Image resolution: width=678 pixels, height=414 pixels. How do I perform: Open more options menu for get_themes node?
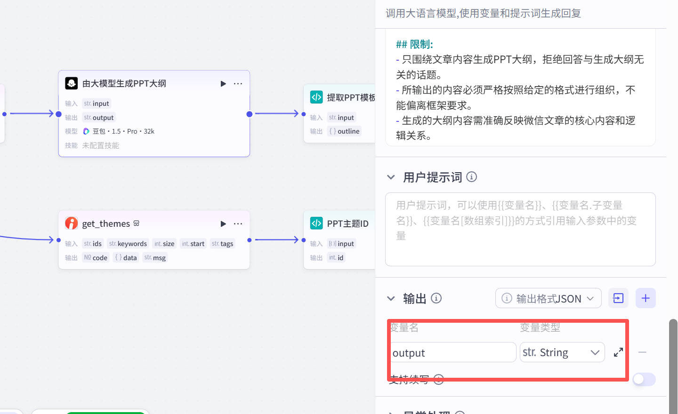pos(238,224)
